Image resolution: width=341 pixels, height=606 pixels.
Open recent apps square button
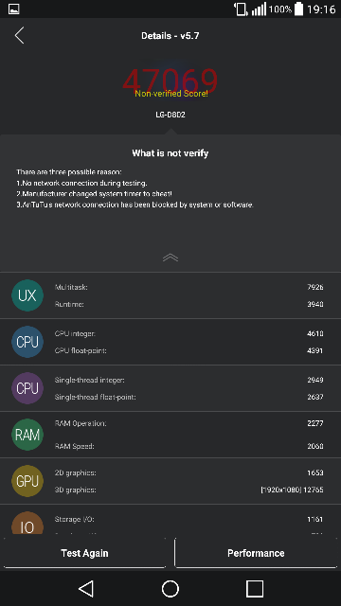pos(255,589)
